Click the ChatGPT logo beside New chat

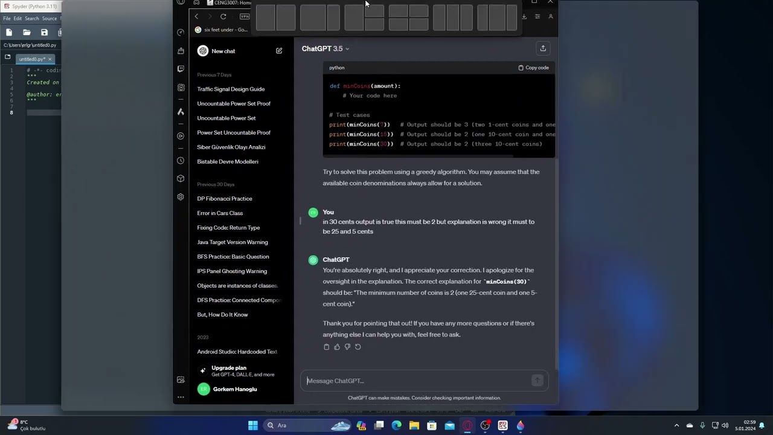click(203, 51)
